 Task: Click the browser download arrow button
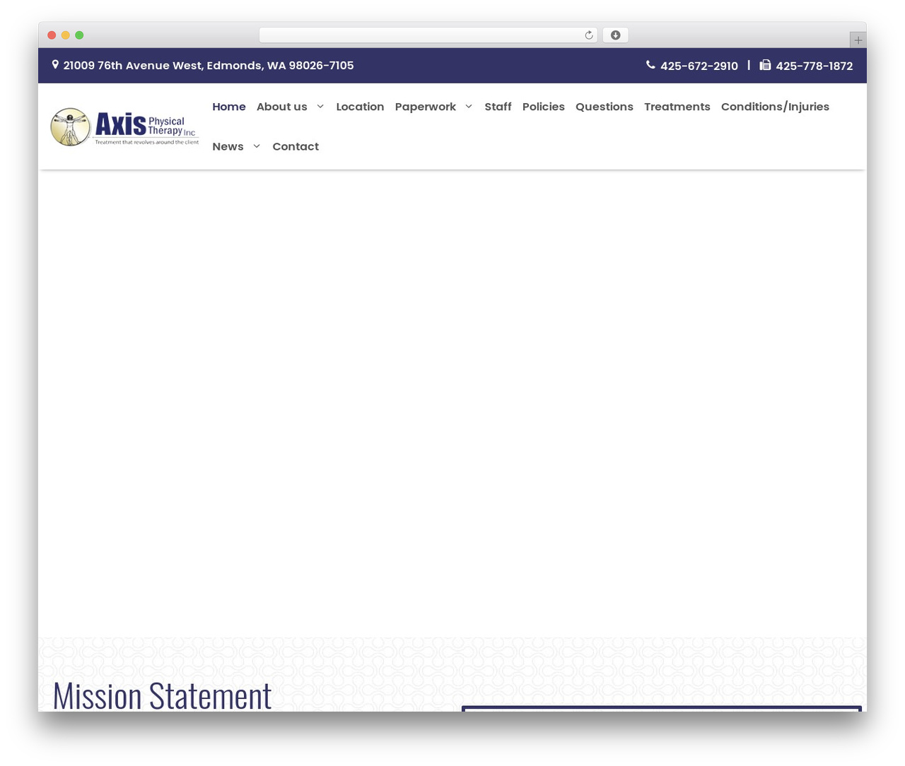click(615, 35)
